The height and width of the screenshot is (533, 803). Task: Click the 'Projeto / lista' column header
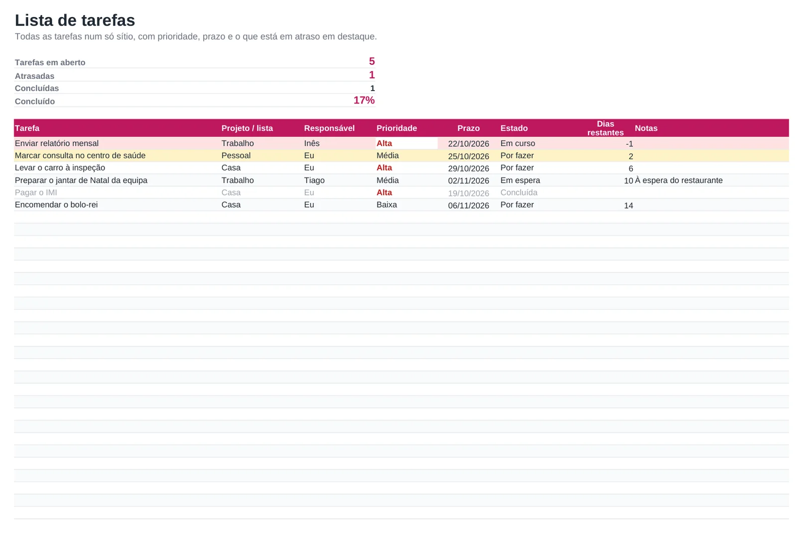pyautogui.click(x=247, y=128)
